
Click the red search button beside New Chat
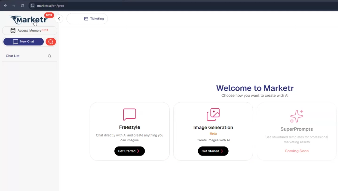(x=51, y=42)
